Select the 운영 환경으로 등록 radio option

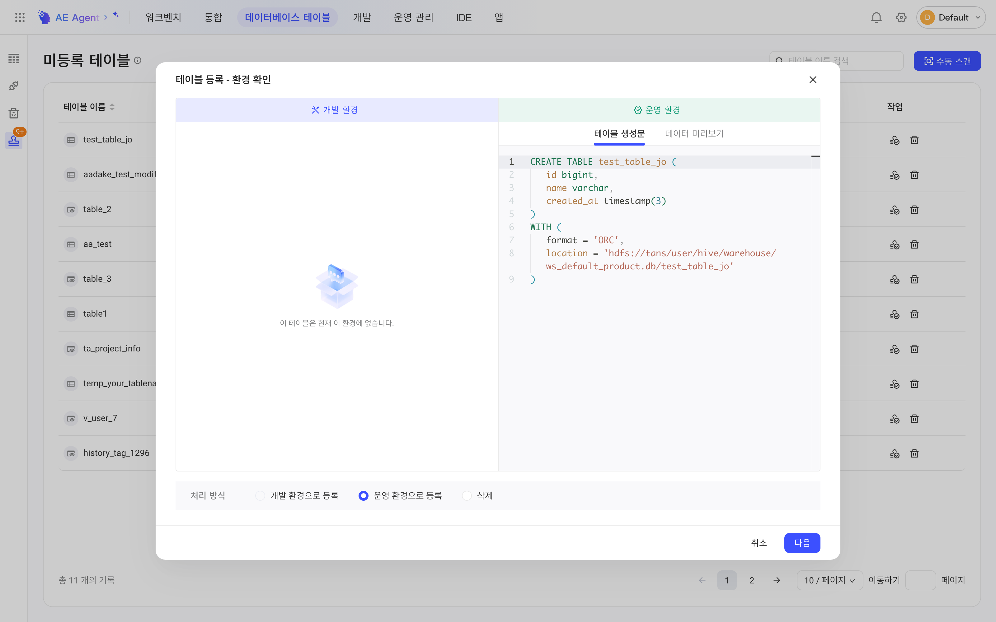(x=363, y=496)
